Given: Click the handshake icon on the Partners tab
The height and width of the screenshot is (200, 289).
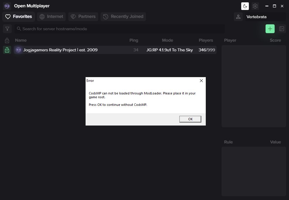Looking at the screenshot, I should 73,17.
